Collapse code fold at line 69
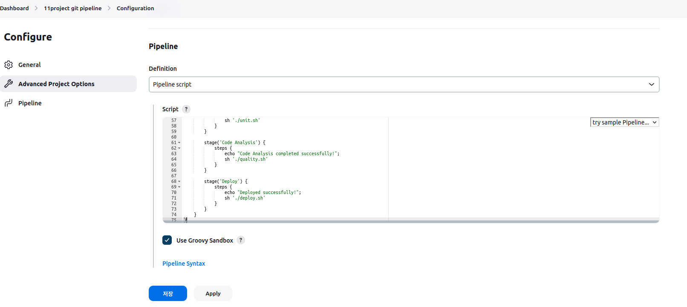This screenshot has height=307, width=687. (x=179, y=187)
